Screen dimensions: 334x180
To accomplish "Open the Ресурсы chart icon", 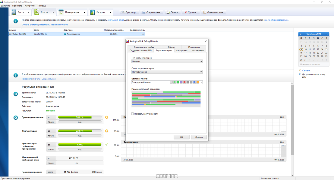I will 92,12.
